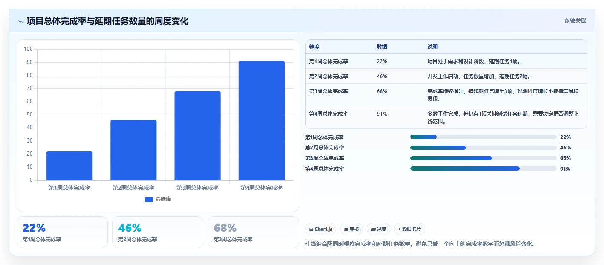Click the 46% data card

(x=158, y=232)
